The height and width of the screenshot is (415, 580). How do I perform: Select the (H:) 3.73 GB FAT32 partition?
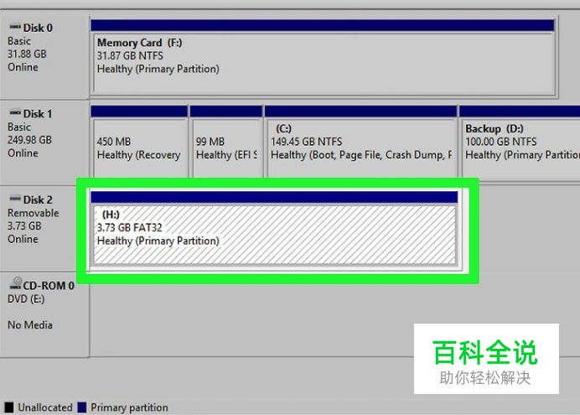274,228
